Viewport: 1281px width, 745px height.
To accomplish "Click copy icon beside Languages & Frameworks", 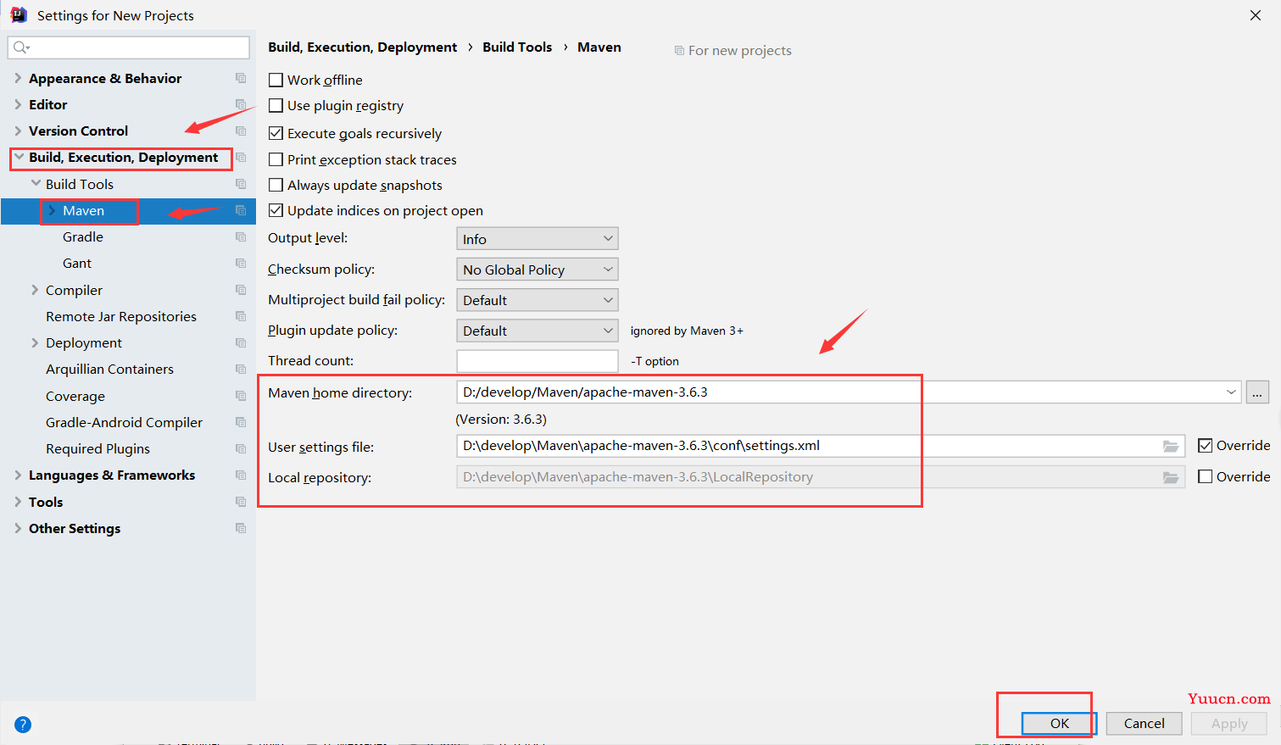I will pyautogui.click(x=241, y=475).
